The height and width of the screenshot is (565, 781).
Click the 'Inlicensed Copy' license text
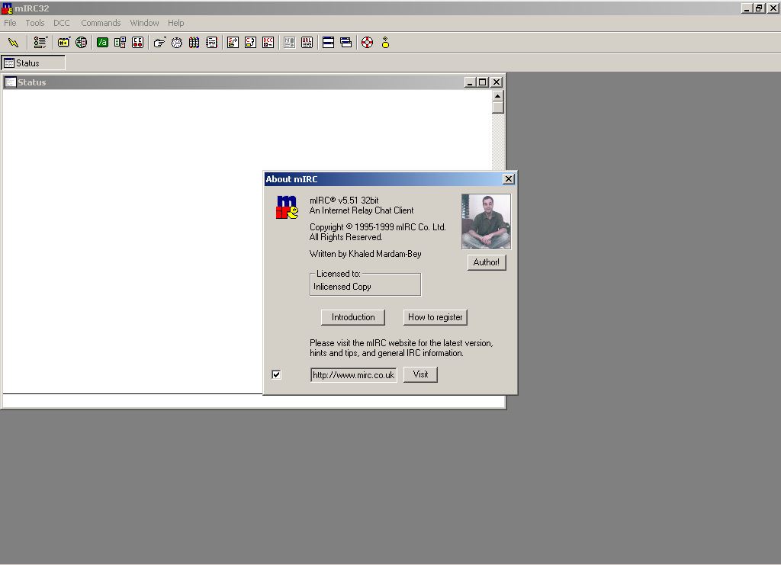(x=342, y=287)
